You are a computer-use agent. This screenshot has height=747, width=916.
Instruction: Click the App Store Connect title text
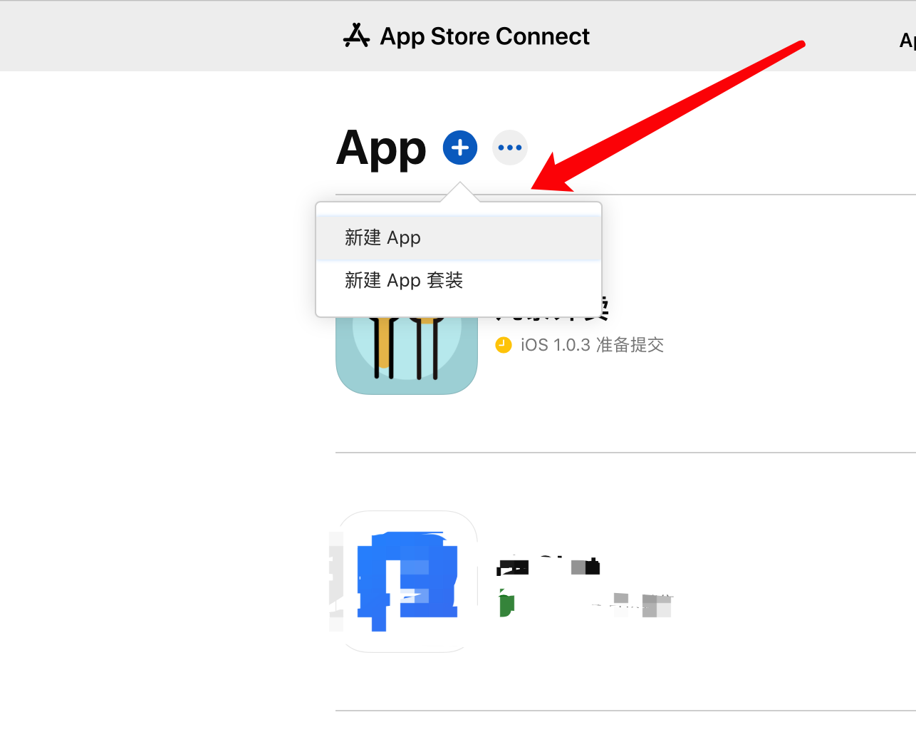[x=484, y=36]
